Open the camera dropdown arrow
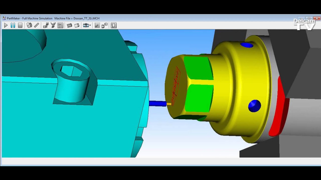This screenshot has width=321, height=180. [90, 25]
